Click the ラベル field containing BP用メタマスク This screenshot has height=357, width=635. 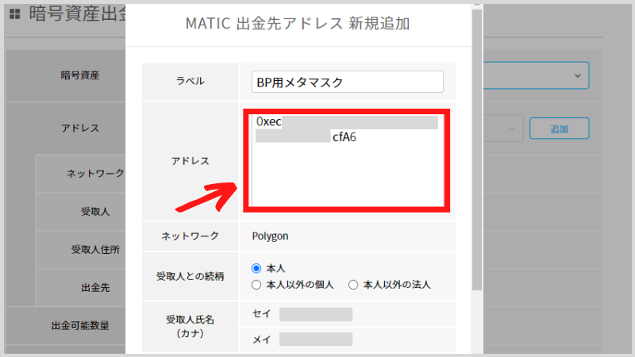(348, 83)
